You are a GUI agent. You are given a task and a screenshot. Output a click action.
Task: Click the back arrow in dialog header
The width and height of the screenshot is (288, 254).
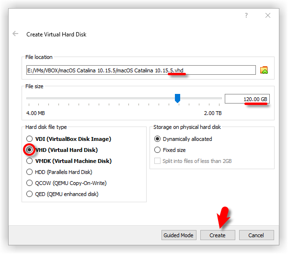coord(16,34)
